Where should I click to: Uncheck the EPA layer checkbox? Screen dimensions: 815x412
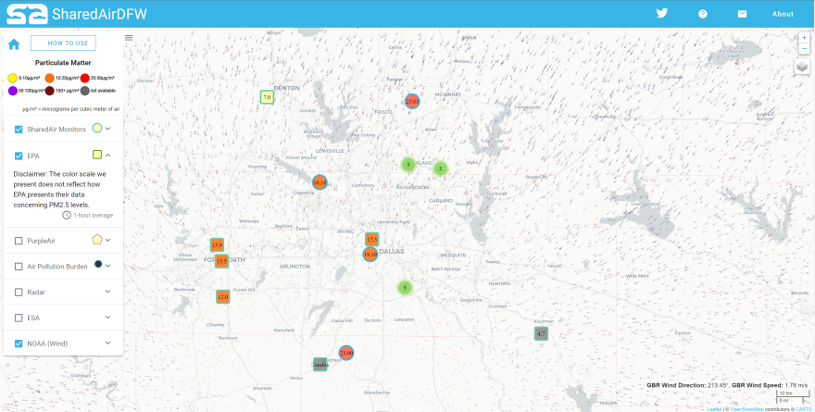pyautogui.click(x=19, y=156)
